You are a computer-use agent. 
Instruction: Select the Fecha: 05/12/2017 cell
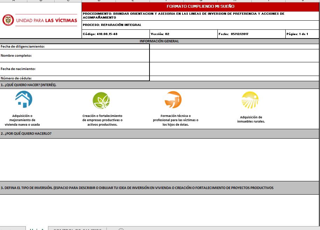pyautogui.click(x=252, y=34)
